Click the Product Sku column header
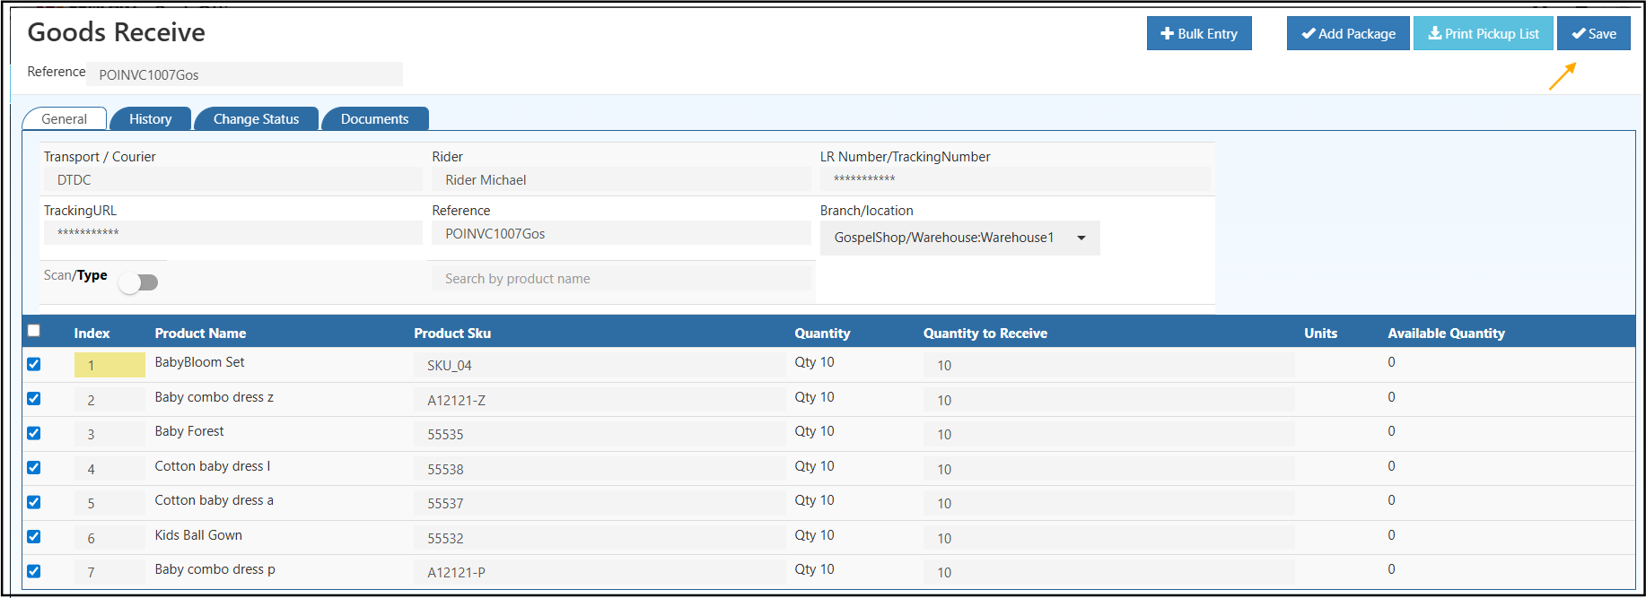 tap(452, 334)
